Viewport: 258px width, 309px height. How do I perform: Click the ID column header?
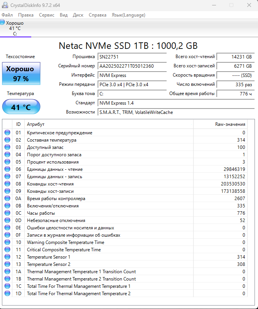pyautogui.click(x=18, y=124)
